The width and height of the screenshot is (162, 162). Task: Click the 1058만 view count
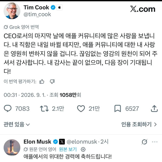coord(68,95)
